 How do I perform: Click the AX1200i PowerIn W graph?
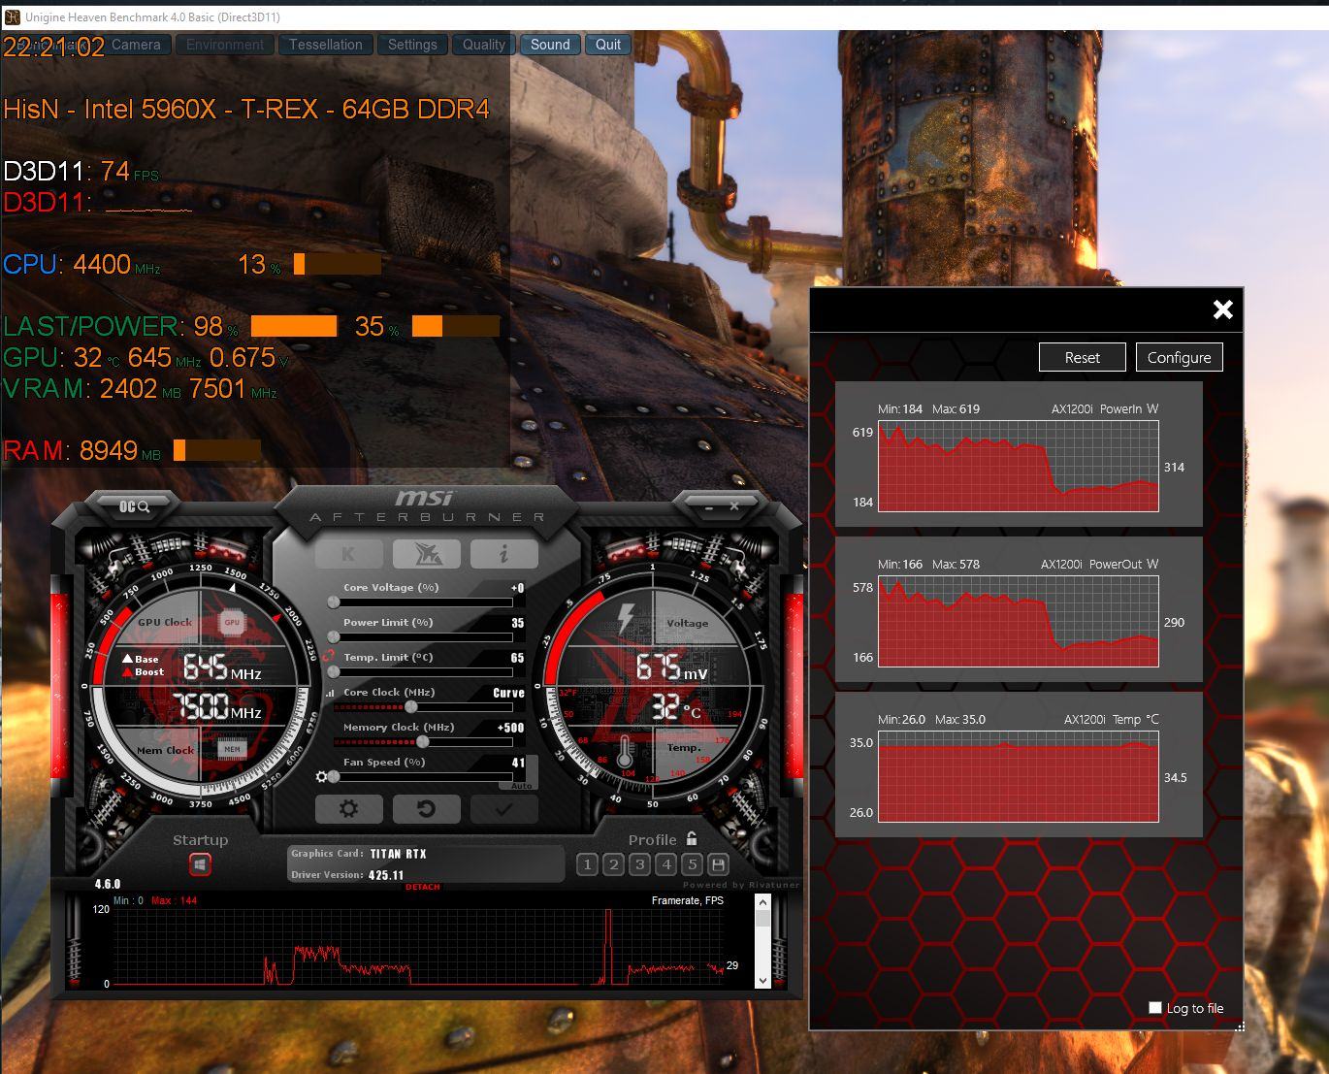(1019, 466)
